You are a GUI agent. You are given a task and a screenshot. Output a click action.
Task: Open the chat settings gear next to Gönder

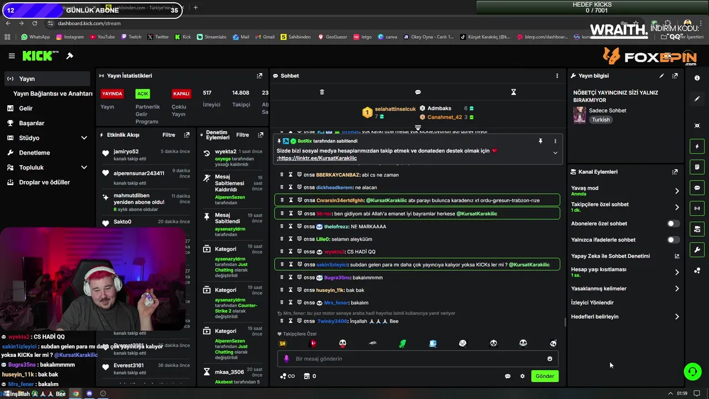click(x=522, y=376)
